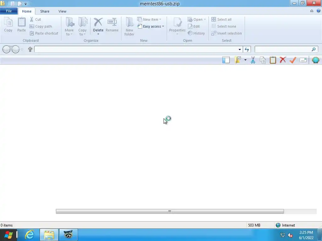The height and width of the screenshot is (241, 322).
Task: Click the Refresh button beside address bar
Action: tap(247, 49)
